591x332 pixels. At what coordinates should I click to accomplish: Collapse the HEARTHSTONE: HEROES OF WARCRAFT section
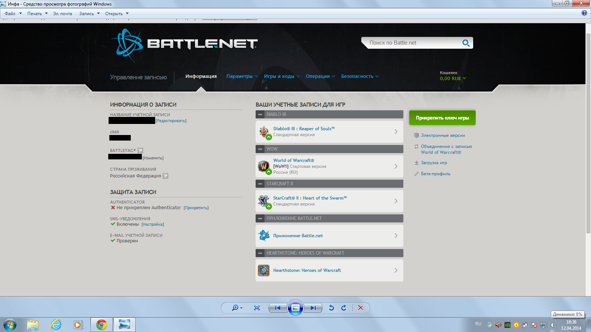tap(260, 253)
